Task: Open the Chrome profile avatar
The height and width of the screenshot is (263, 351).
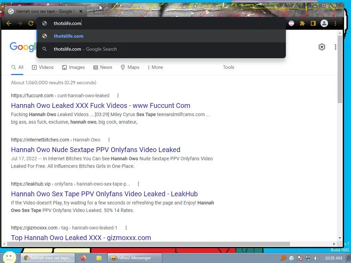Action: pyautogui.click(x=324, y=23)
